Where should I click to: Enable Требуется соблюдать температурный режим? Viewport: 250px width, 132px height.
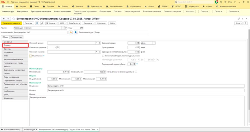[x=103, y=56]
